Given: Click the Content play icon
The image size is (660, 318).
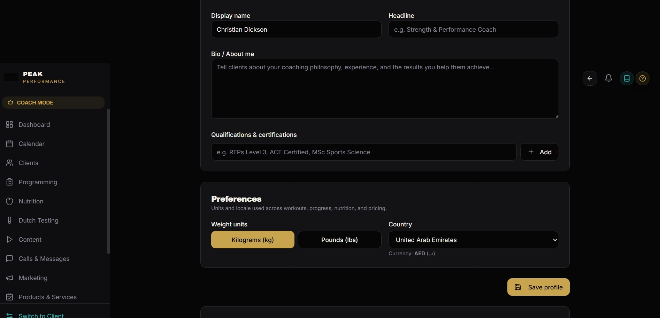Looking at the screenshot, I should pyautogui.click(x=9, y=240).
